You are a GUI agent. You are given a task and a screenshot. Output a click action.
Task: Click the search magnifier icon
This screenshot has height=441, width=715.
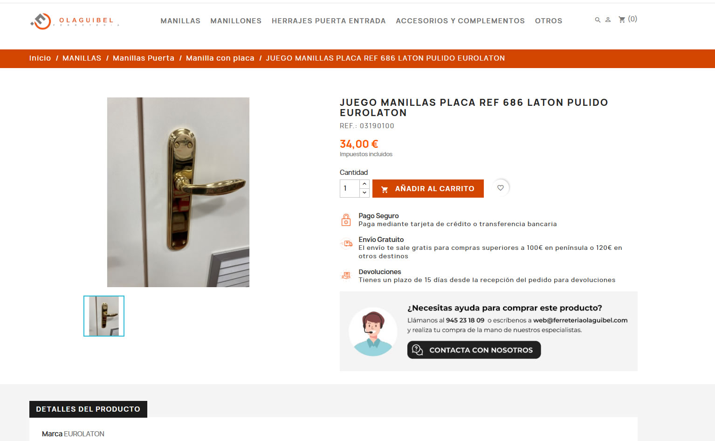pyautogui.click(x=598, y=20)
